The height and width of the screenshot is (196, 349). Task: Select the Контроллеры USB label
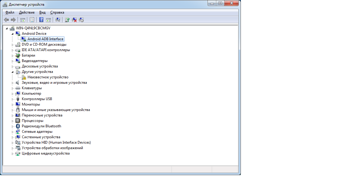click(37, 99)
